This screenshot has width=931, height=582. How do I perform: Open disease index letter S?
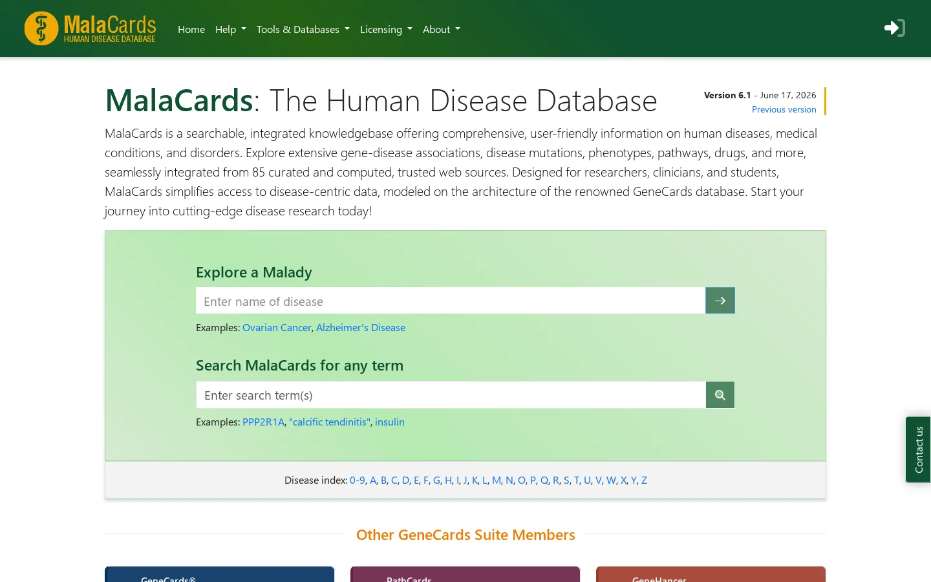point(566,480)
